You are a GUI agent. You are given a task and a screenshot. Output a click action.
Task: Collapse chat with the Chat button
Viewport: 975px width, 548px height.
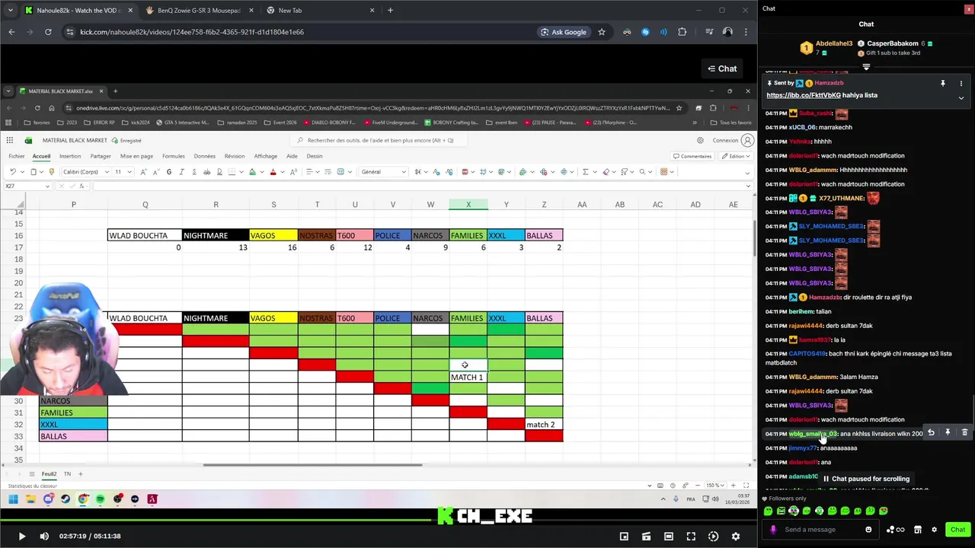(x=722, y=68)
